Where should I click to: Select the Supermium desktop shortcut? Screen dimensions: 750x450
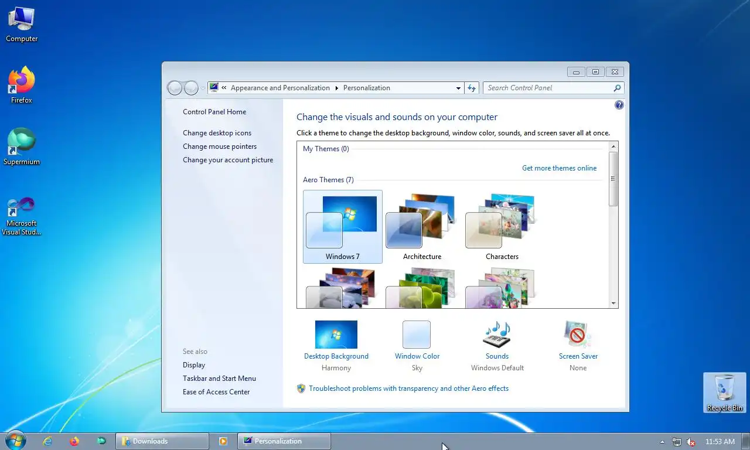click(22, 147)
